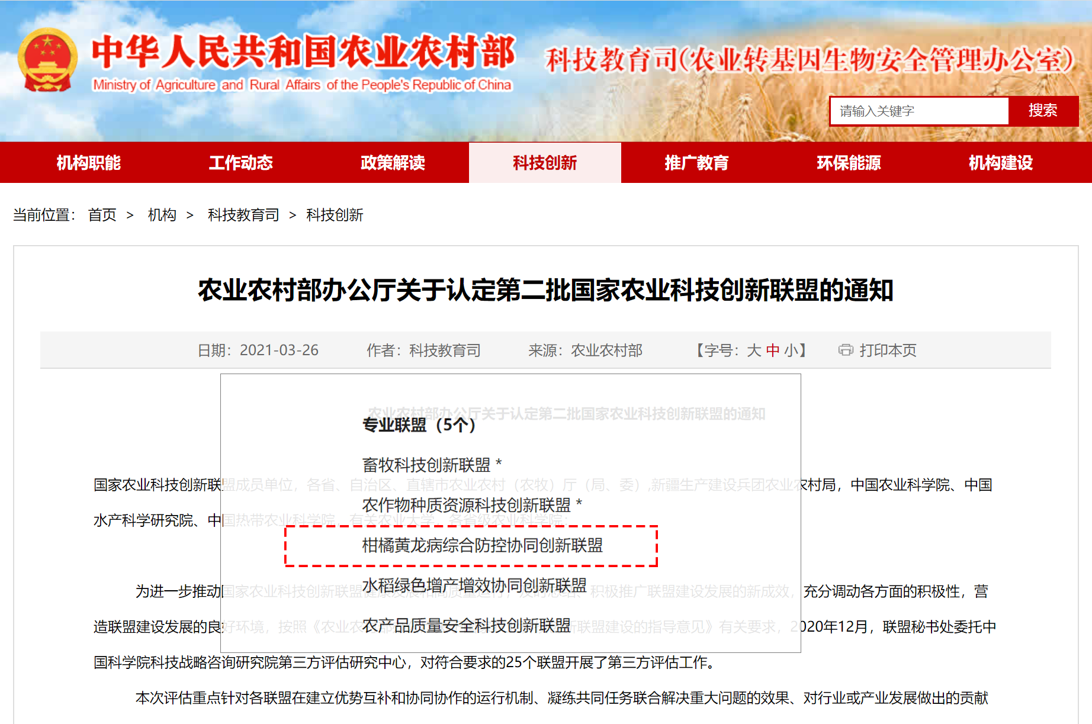The width and height of the screenshot is (1092, 724).
Task: Open 科技教育司 breadcrumb link
Action: 243,215
